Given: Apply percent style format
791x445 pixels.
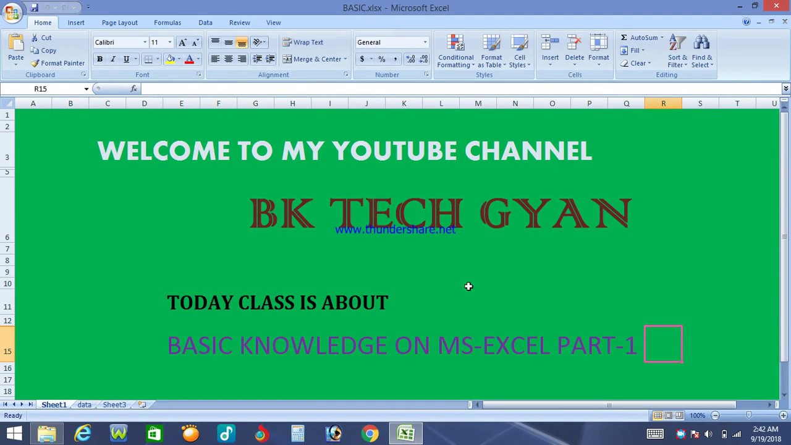Looking at the screenshot, I should pyautogui.click(x=381, y=59).
